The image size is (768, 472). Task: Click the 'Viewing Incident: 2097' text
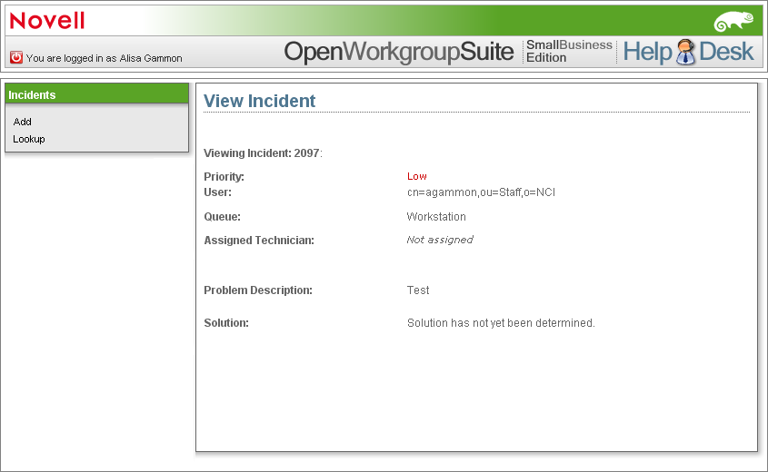coord(263,153)
